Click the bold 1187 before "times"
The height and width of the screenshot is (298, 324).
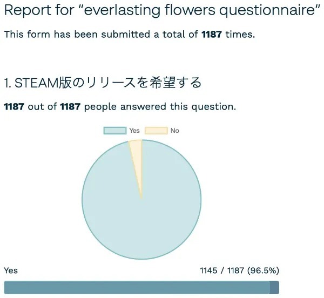(212, 34)
